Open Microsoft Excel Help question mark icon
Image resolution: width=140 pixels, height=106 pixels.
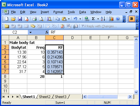[x=118, y=19]
